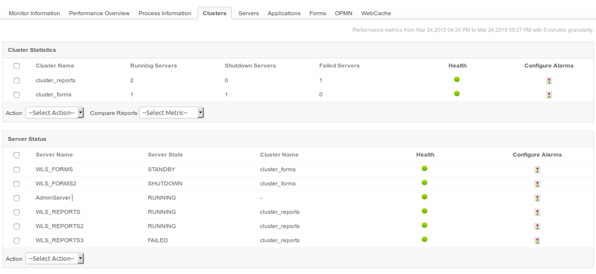Viewport: 596px width, 274px height.
Task: Configure alarms for AdminServer
Action: (537, 198)
